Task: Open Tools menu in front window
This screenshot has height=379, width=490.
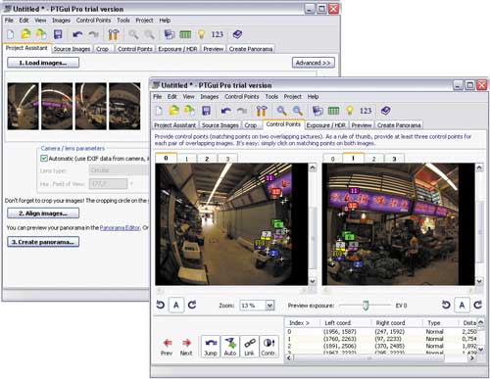Action: click(x=271, y=97)
